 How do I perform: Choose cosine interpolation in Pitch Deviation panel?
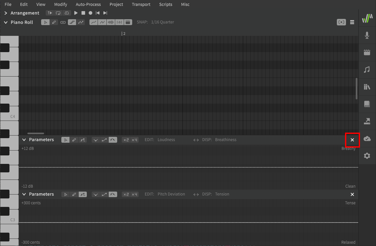tap(104, 195)
